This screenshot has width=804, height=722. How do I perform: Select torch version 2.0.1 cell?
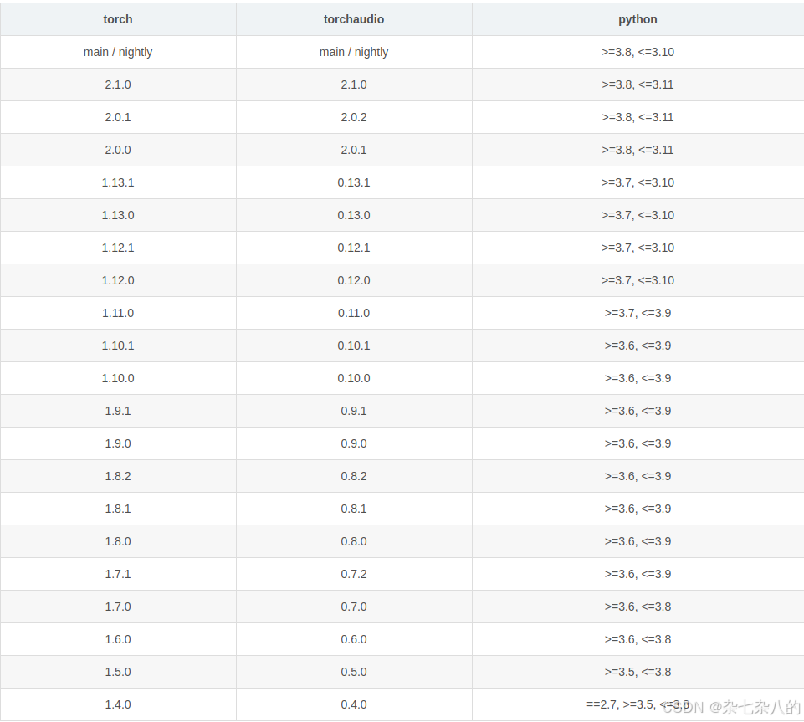coord(118,117)
